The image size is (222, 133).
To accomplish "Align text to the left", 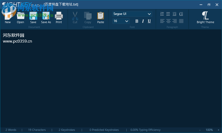I will coord(162,21).
